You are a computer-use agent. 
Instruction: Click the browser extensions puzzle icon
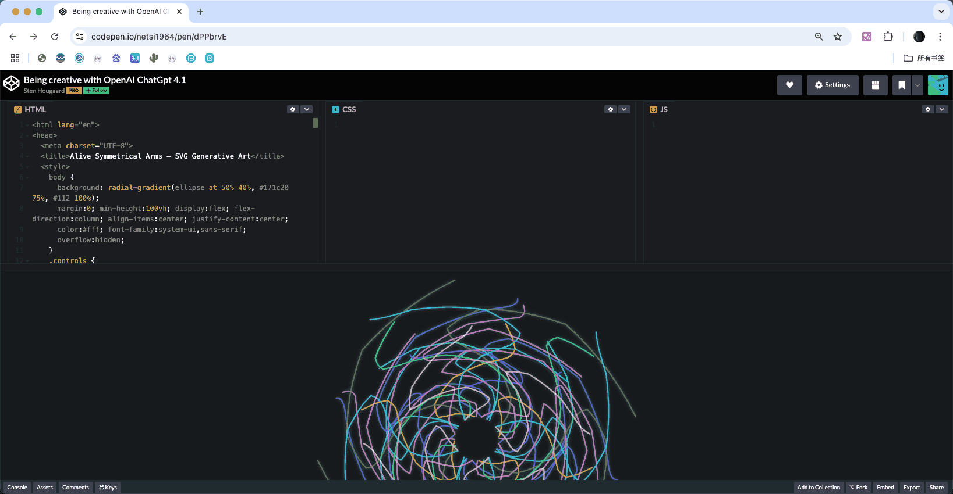coord(888,37)
